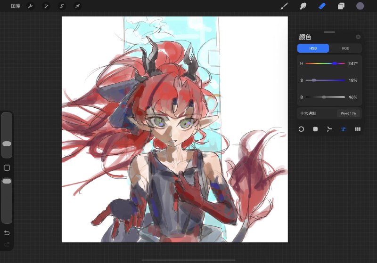Screen dimensions: 377x263
Task: Tap the square modify button on the sidebar
Action: [7, 168]
